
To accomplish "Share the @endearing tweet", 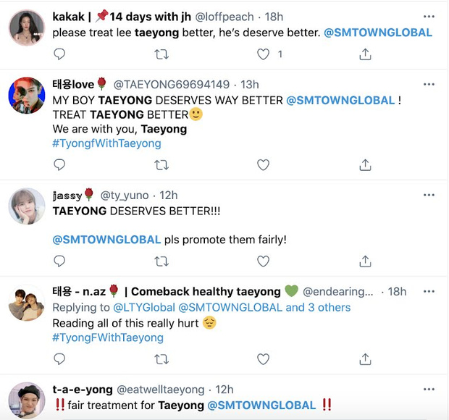I will (365, 359).
